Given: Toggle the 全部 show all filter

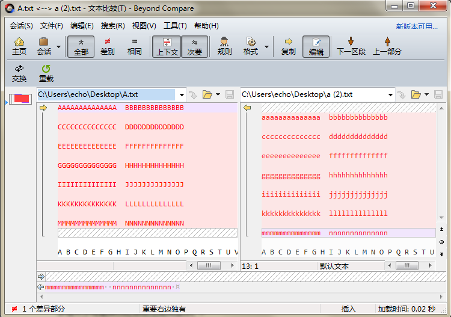Looking at the screenshot, I should click(x=81, y=46).
